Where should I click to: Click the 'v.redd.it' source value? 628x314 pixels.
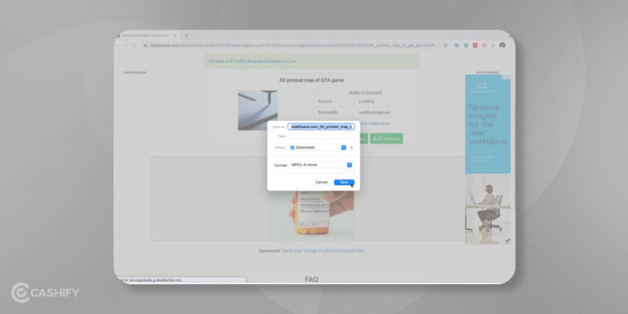[x=366, y=101]
